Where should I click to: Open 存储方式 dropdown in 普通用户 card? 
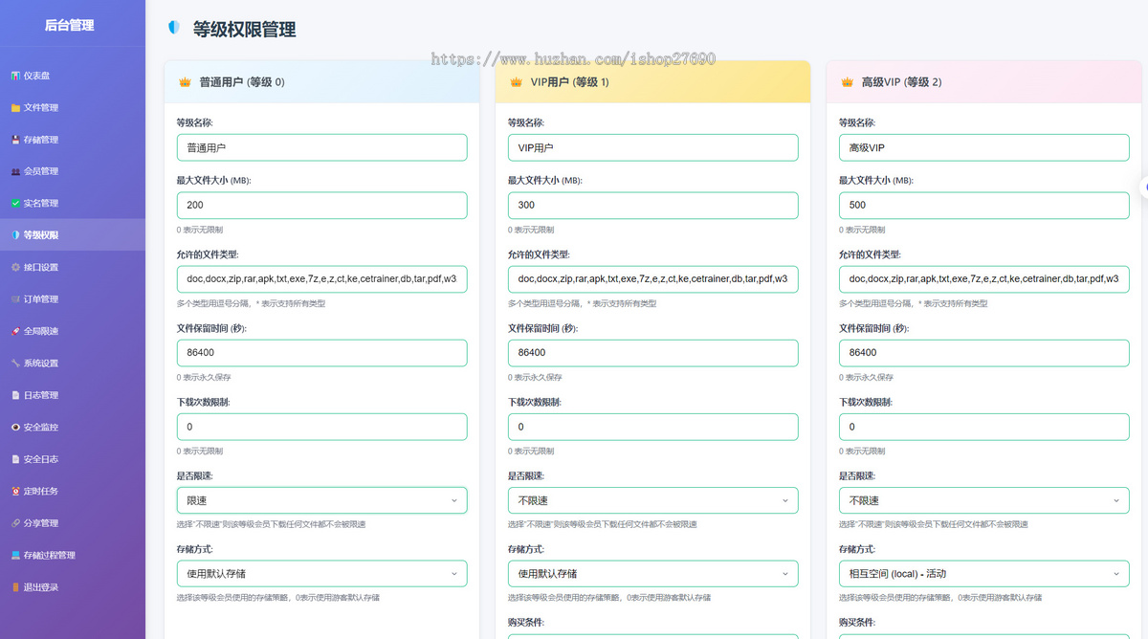pos(321,574)
